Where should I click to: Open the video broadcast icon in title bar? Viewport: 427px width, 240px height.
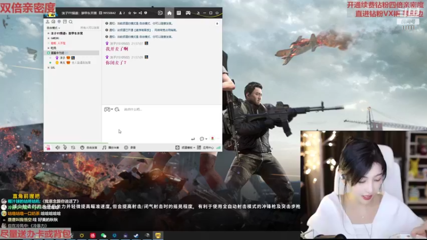[x=160, y=13]
